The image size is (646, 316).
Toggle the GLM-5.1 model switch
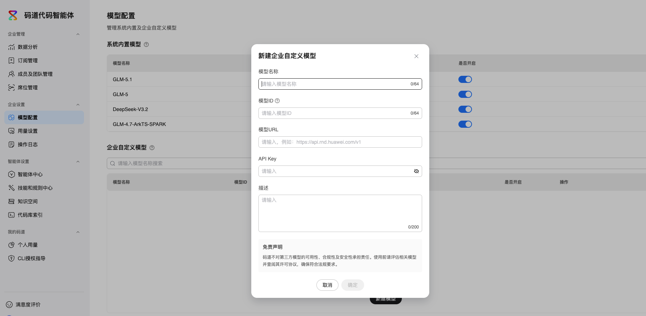pos(465,79)
